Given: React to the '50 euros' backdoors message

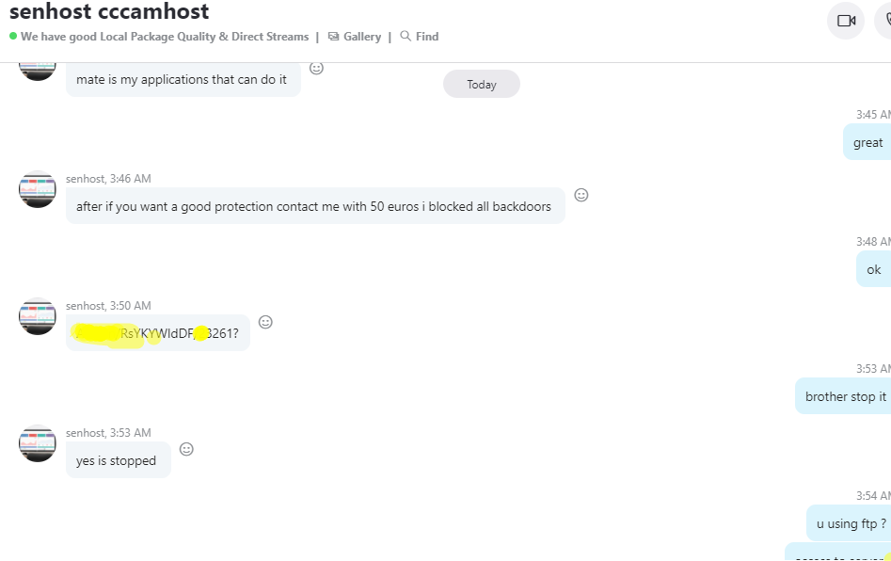Looking at the screenshot, I should click(x=581, y=195).
